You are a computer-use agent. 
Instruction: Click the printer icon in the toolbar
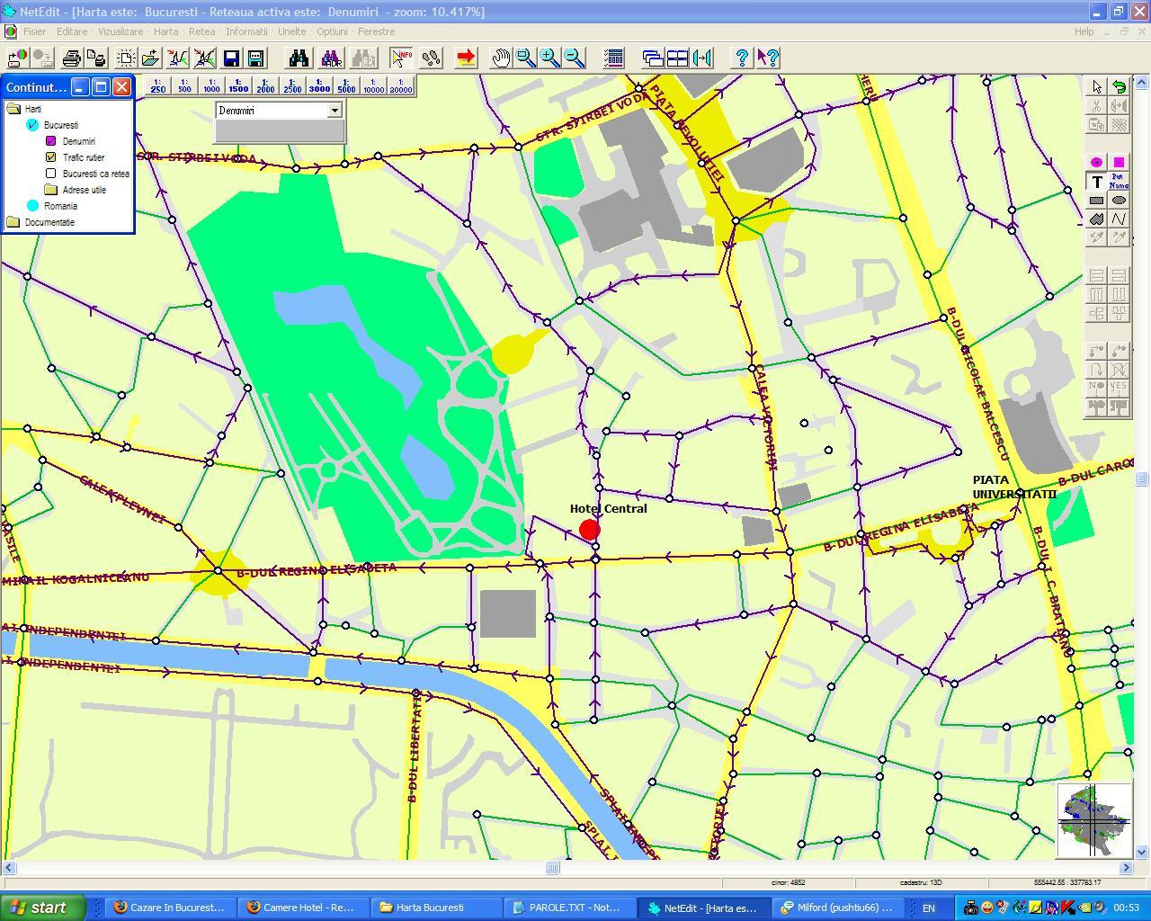coord(71,58)
